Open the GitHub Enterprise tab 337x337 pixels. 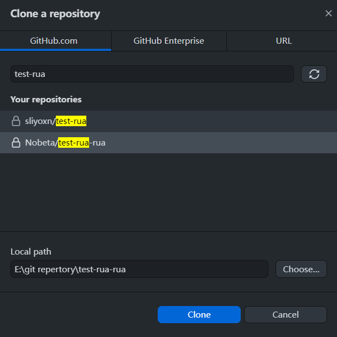pyautogui.click(x=169, y=41)
